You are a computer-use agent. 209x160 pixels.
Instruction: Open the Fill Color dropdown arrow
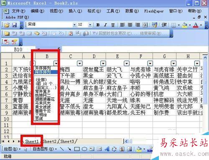(x=190, y=25)
